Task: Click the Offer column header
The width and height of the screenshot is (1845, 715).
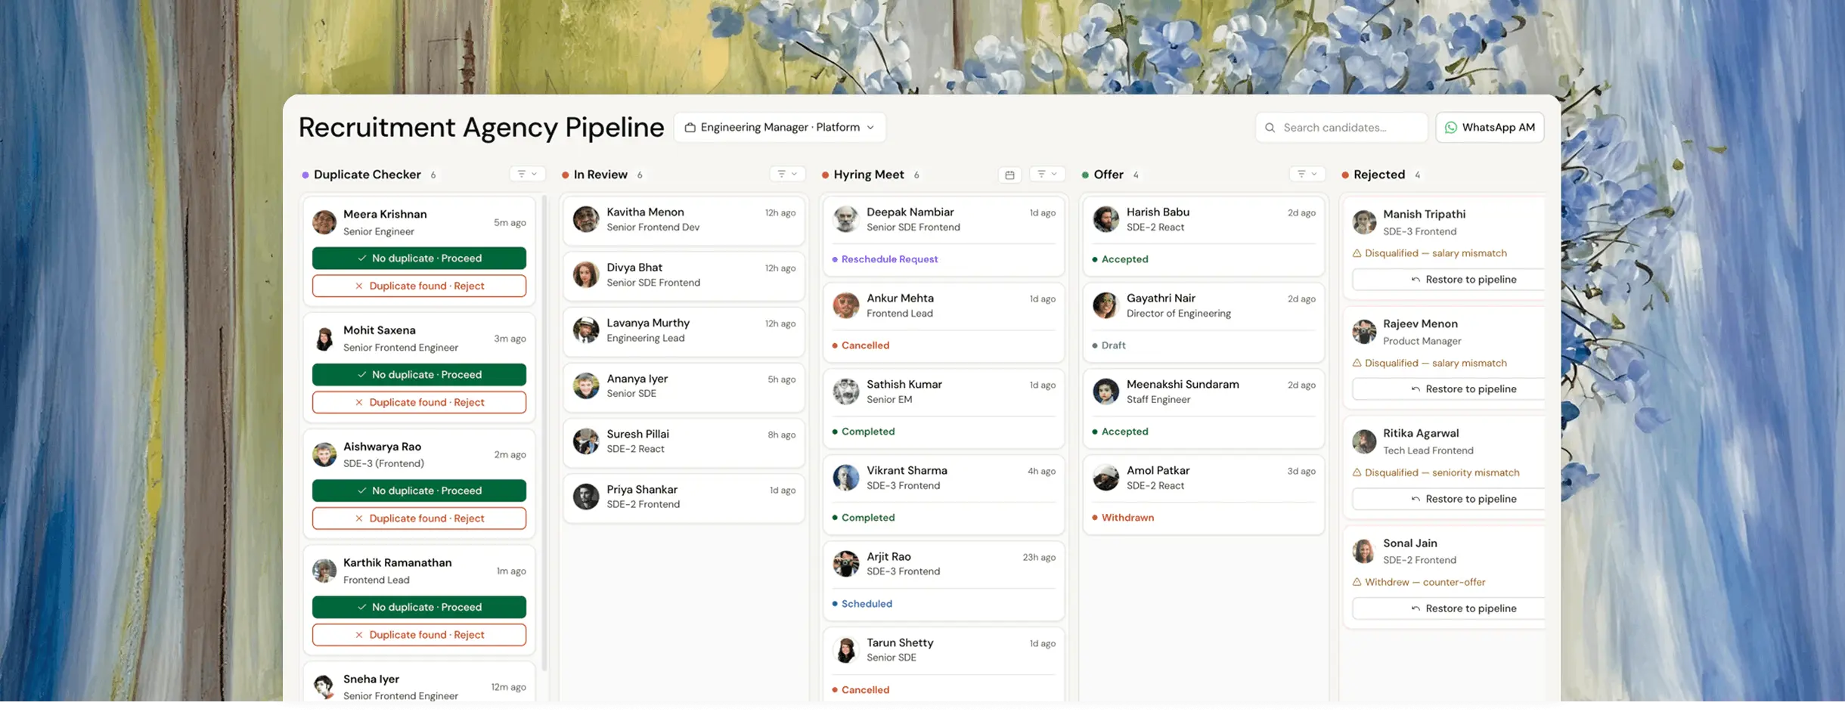Action: [x=1109, y=175]
